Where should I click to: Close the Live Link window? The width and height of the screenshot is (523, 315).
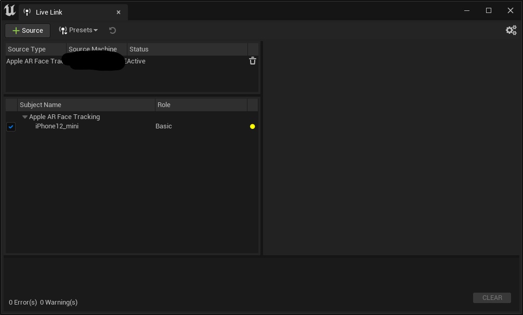pyautogui.click(x=511, y=11)
